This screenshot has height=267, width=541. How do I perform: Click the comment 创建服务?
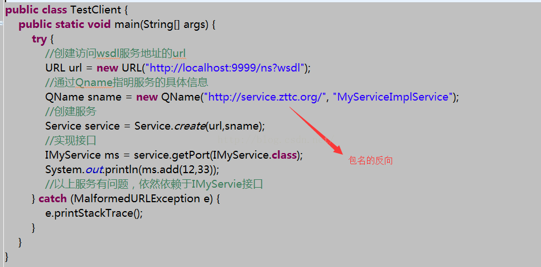pos(71,112)
